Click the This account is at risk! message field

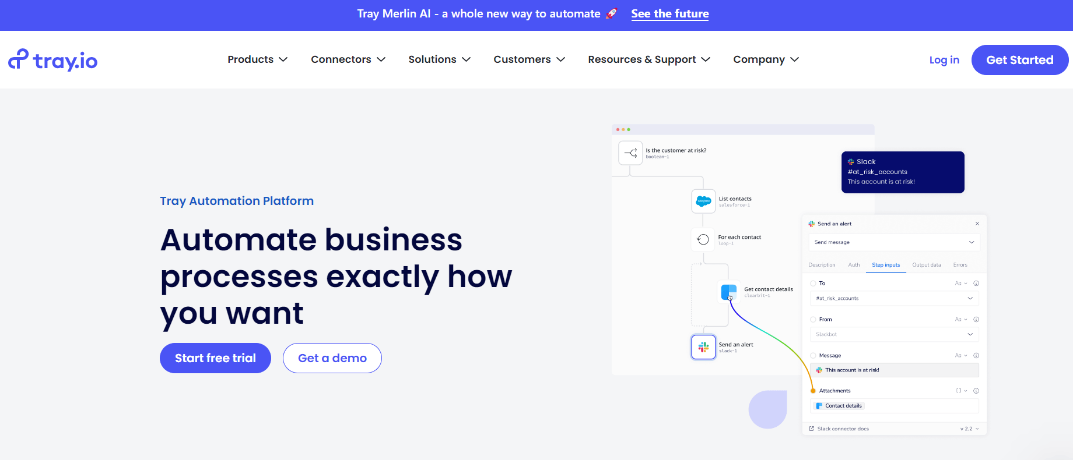click(894, 370)
